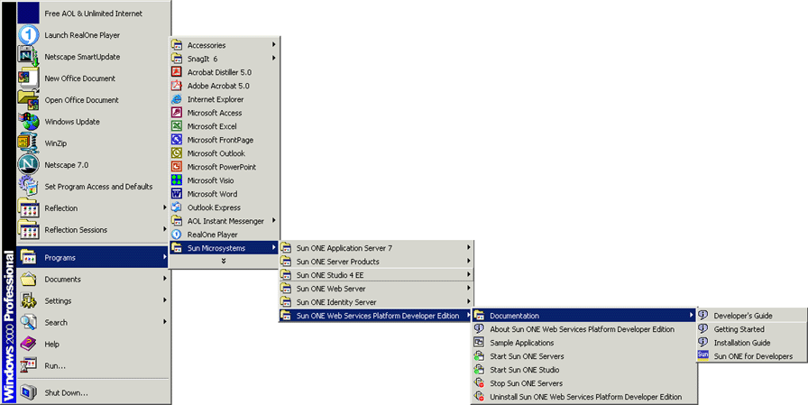Click the Microsoft Visio icon
The image size is (808, 405).
(177, 180)
